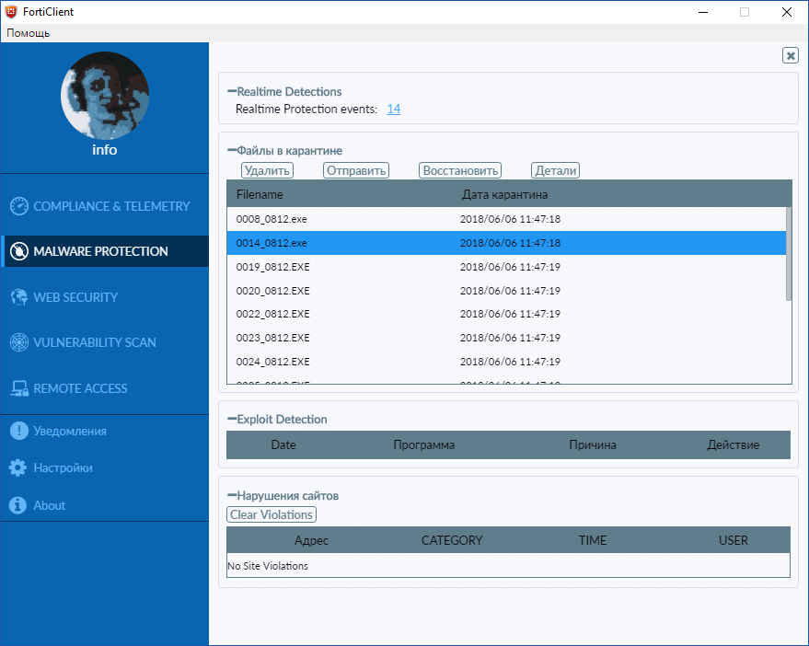Image resolution: width=809 pixels, height=646 pixels.
Task: Click the TIME column header
Action: 593,540
